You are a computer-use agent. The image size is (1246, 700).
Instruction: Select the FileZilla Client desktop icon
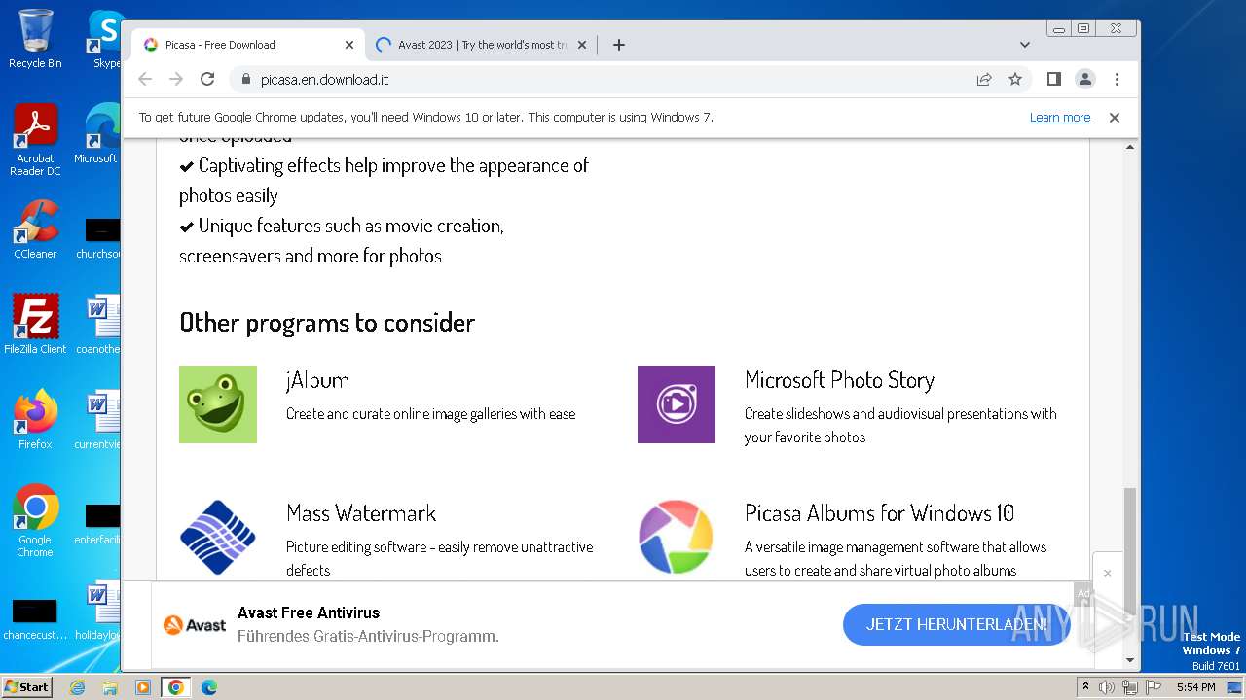pos(35,324)
